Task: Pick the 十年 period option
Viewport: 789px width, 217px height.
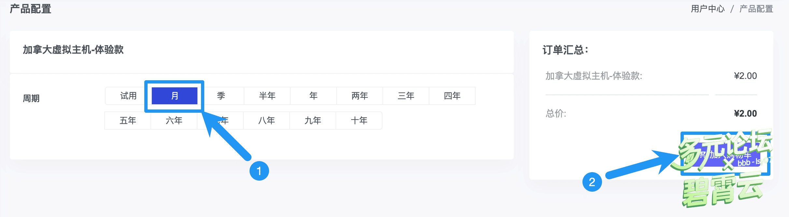Action: (x=359, y=121)
